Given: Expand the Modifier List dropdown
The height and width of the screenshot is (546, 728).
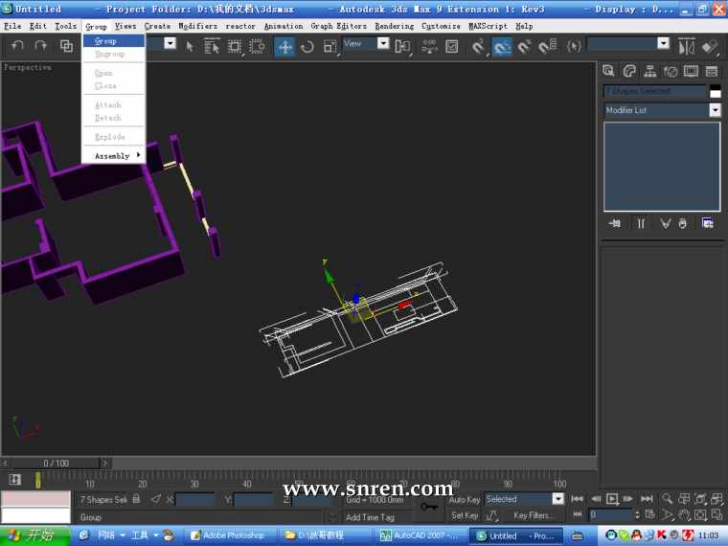Looking at the screenshot, I should coord(715,110).
